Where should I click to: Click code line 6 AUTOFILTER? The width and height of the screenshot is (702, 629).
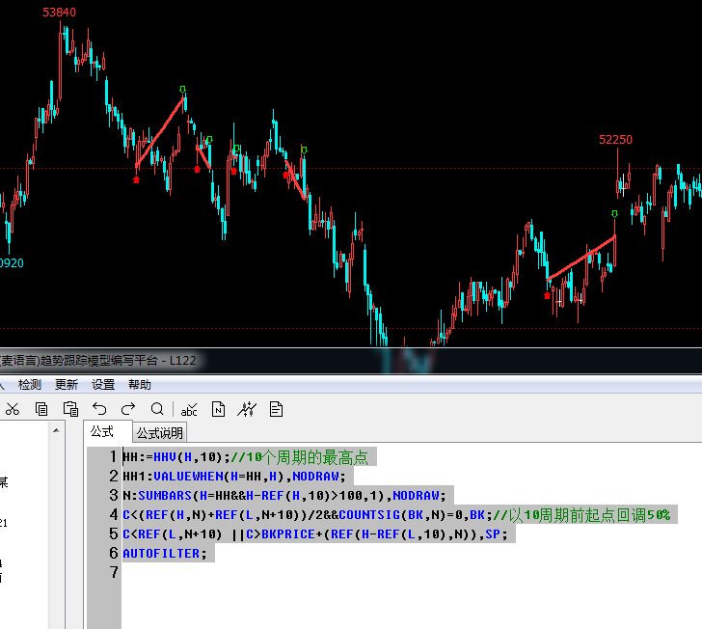click(x=164, y=553)
